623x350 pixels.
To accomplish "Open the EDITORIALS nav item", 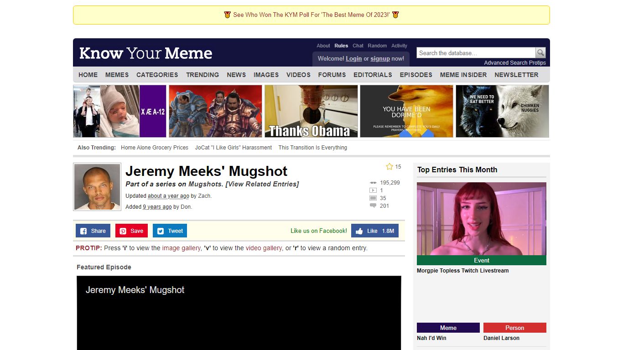I will (373, 75).
